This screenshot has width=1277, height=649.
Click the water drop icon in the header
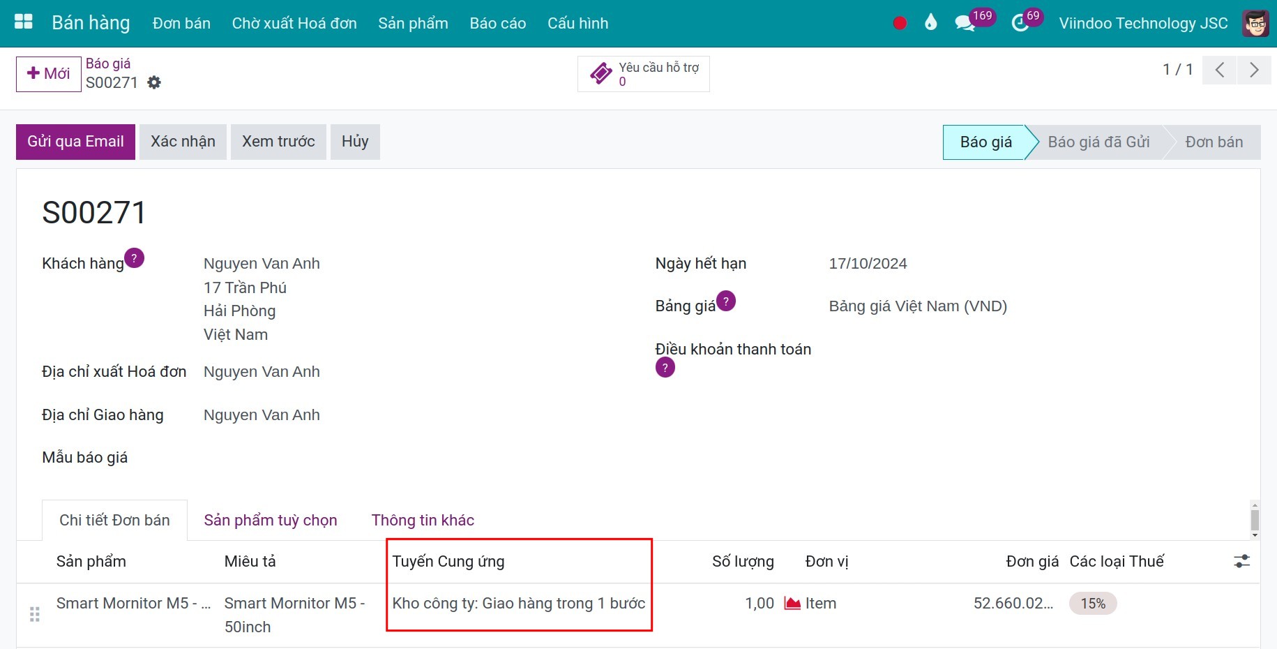coord(930,22)
